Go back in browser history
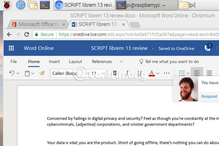 (x=9, y=34)
